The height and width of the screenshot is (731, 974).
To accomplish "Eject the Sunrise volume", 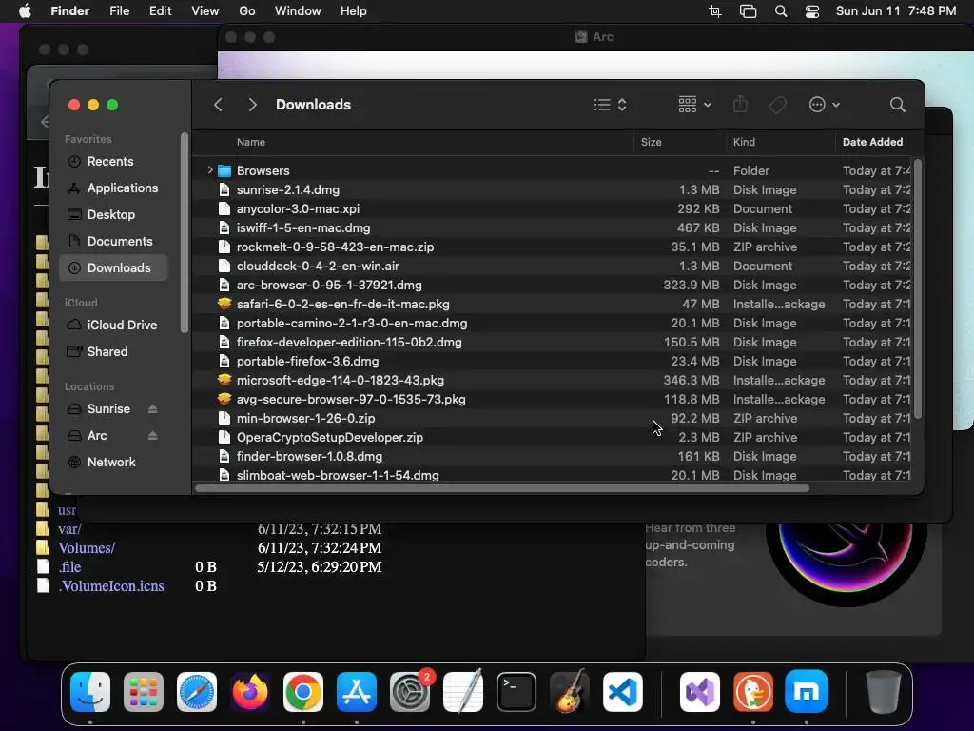I will click(x=153, y=409).
